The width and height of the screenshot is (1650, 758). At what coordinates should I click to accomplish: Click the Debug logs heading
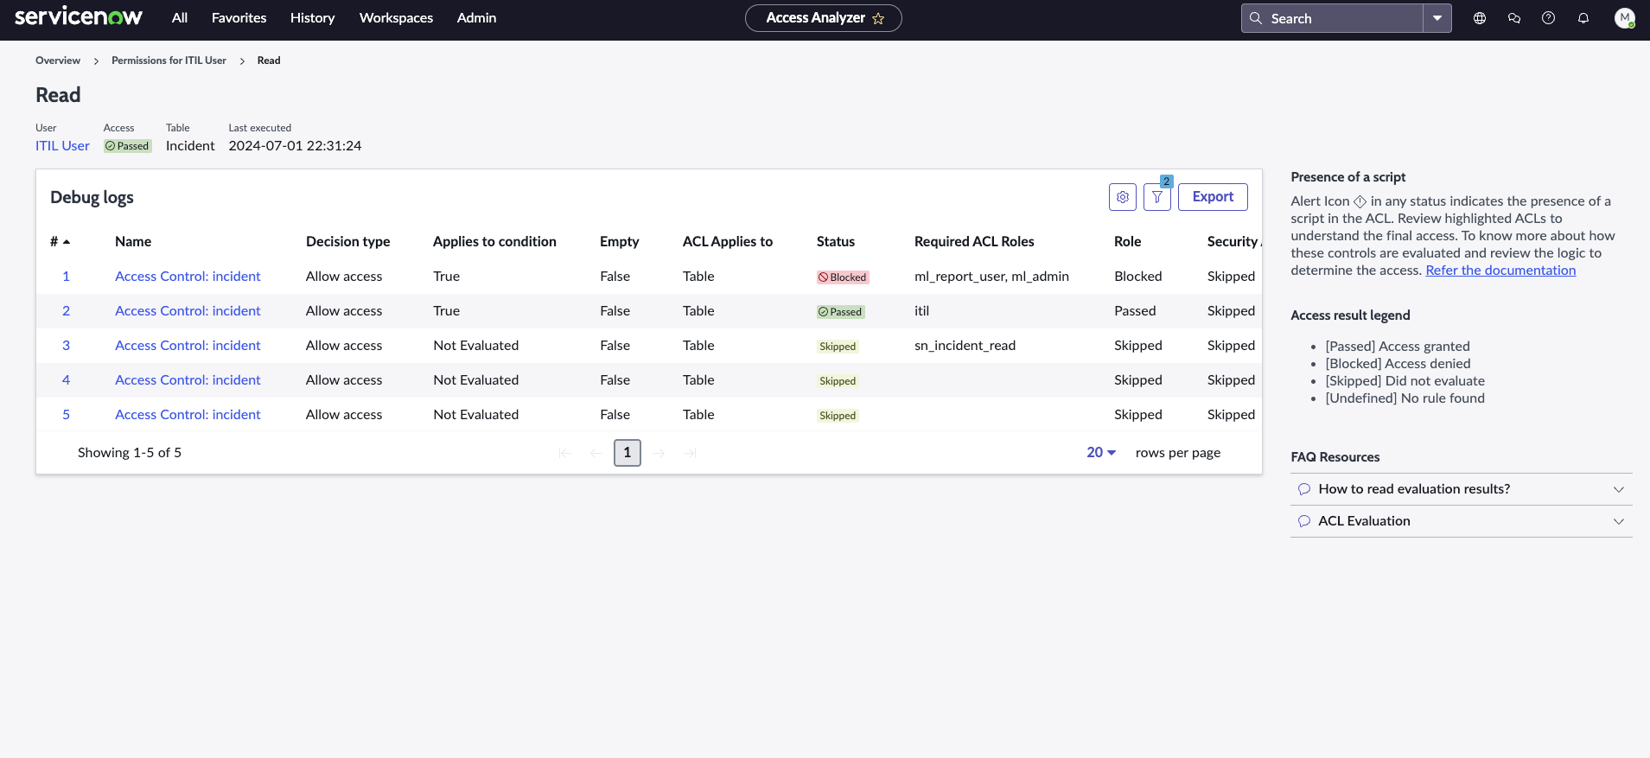[92, 198]
